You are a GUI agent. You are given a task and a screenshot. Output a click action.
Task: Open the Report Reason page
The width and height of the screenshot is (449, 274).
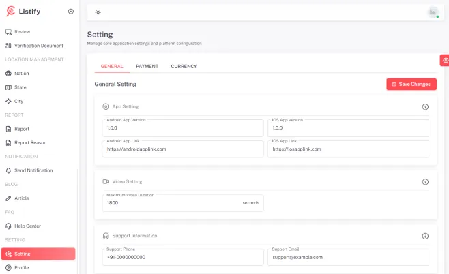[x=38, y=142]
